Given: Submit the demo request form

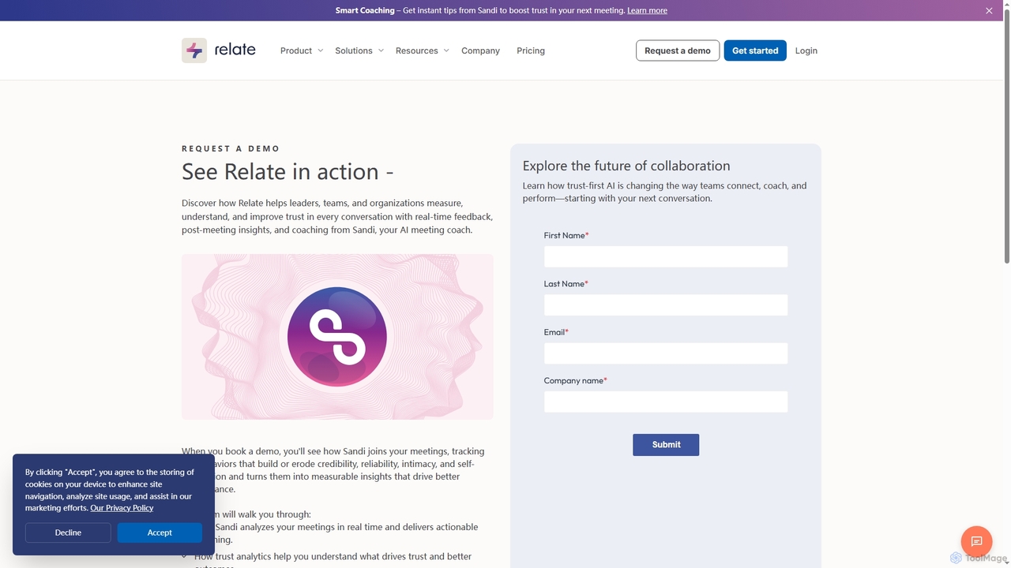Looking at the screenshot, I should pos(666,444).
